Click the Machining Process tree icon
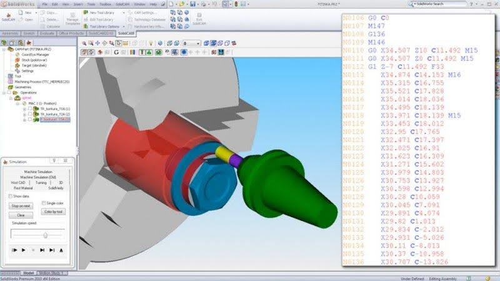500x281 pixels. [9, 81]
